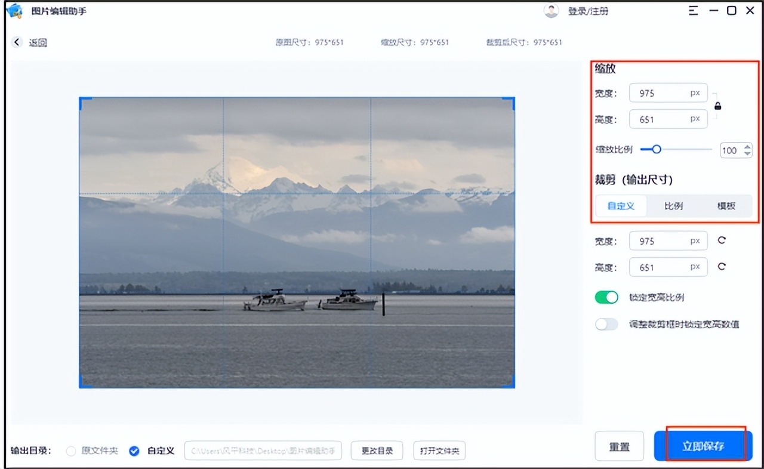Click the 更改目录 button
Viewport: 764px width, 469px height.
(377, 451)
